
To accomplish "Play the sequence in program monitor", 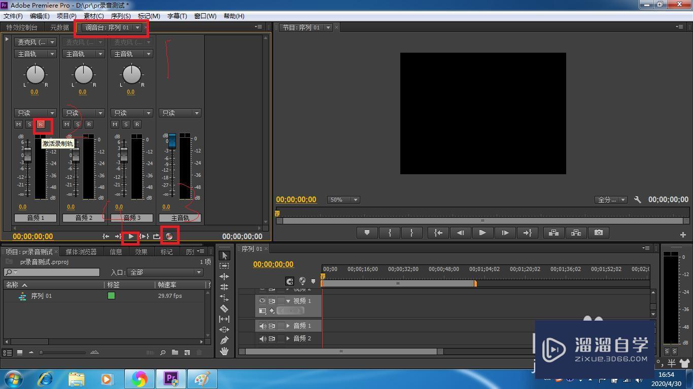I will (482, 232).
